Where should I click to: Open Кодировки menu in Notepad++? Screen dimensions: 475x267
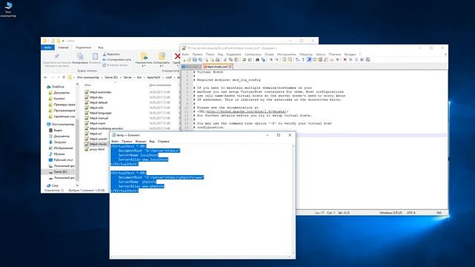pyautogui.click(x=234, y=54)
